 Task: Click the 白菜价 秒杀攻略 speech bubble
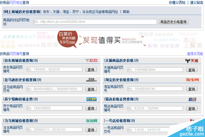67,39
